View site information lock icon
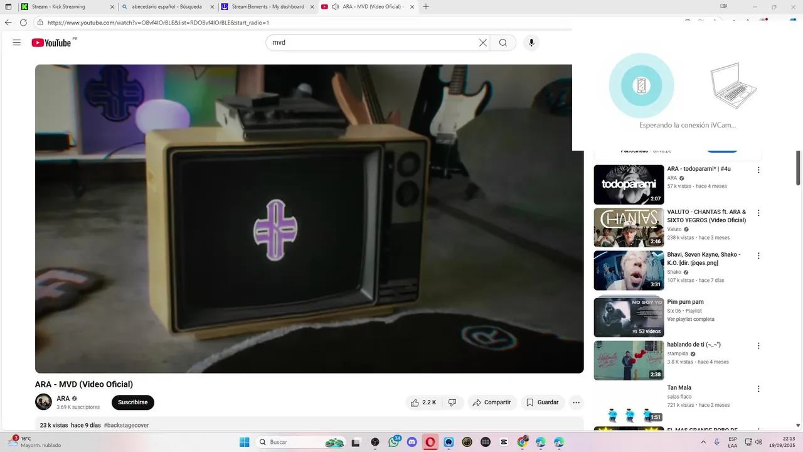Screen dimensions: 803x452 [40, 23]
